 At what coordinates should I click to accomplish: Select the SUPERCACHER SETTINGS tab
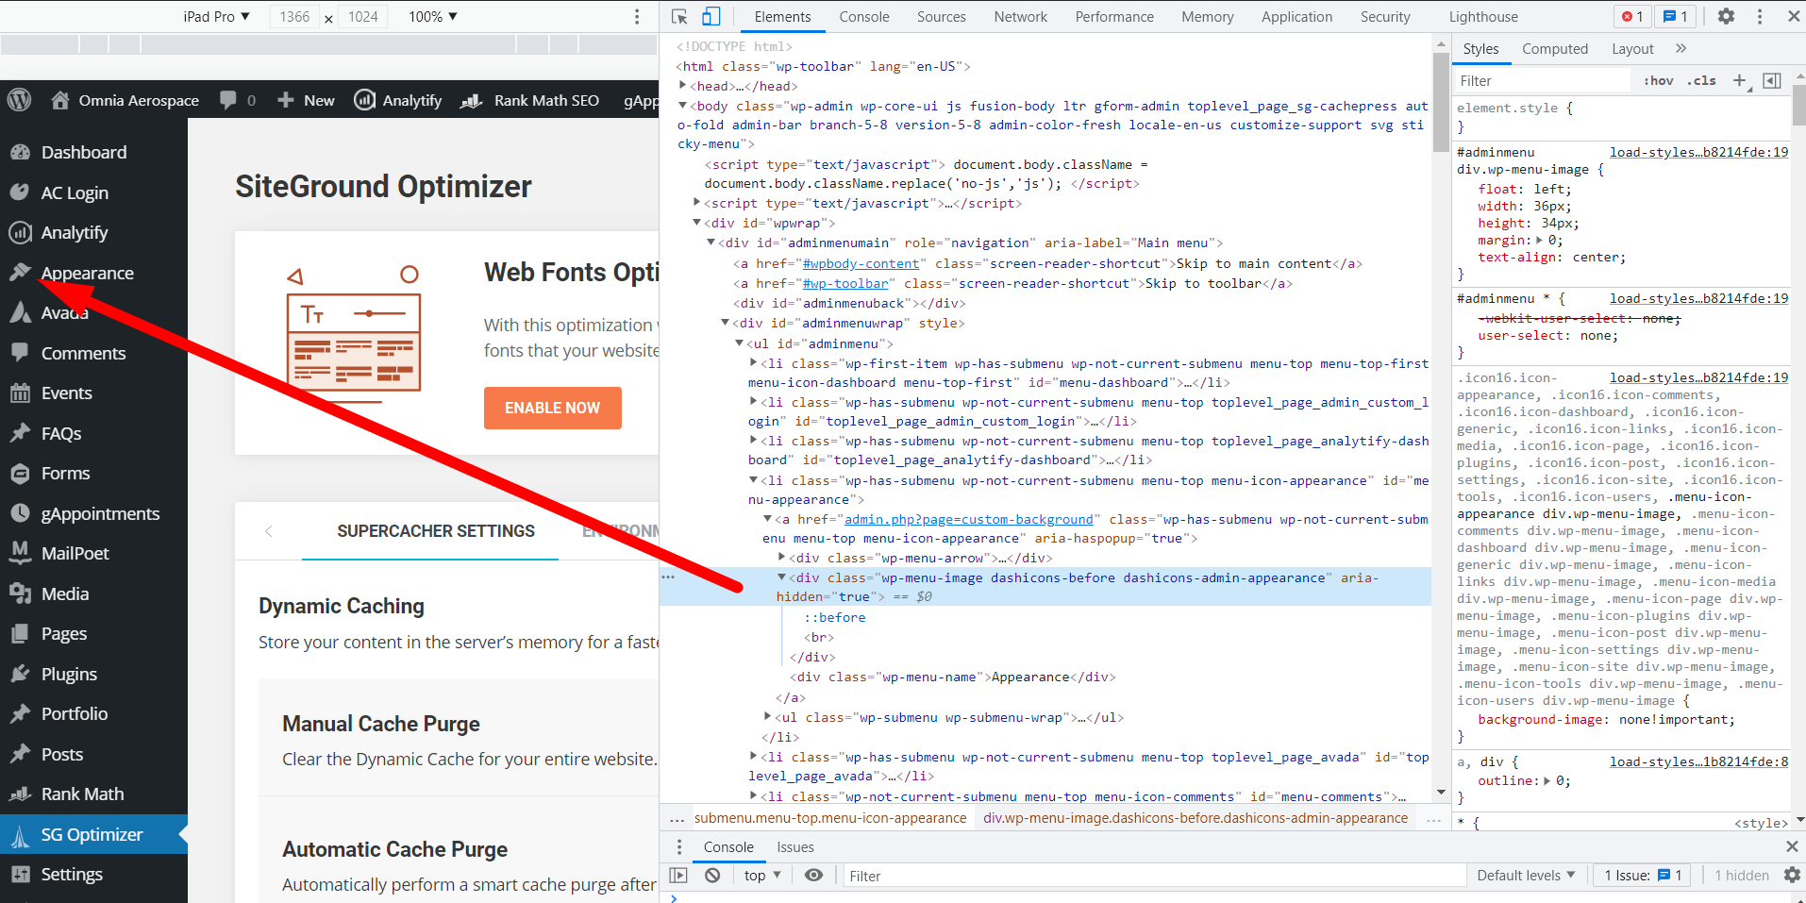tap(436, 531)
